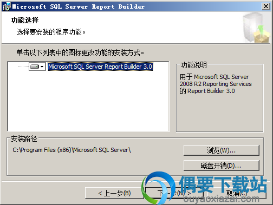Click the installer icon in title bar
This screenshot has height=205, width=273.
6,6
